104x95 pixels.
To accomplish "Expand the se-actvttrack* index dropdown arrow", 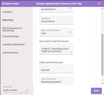I will 70,8.
